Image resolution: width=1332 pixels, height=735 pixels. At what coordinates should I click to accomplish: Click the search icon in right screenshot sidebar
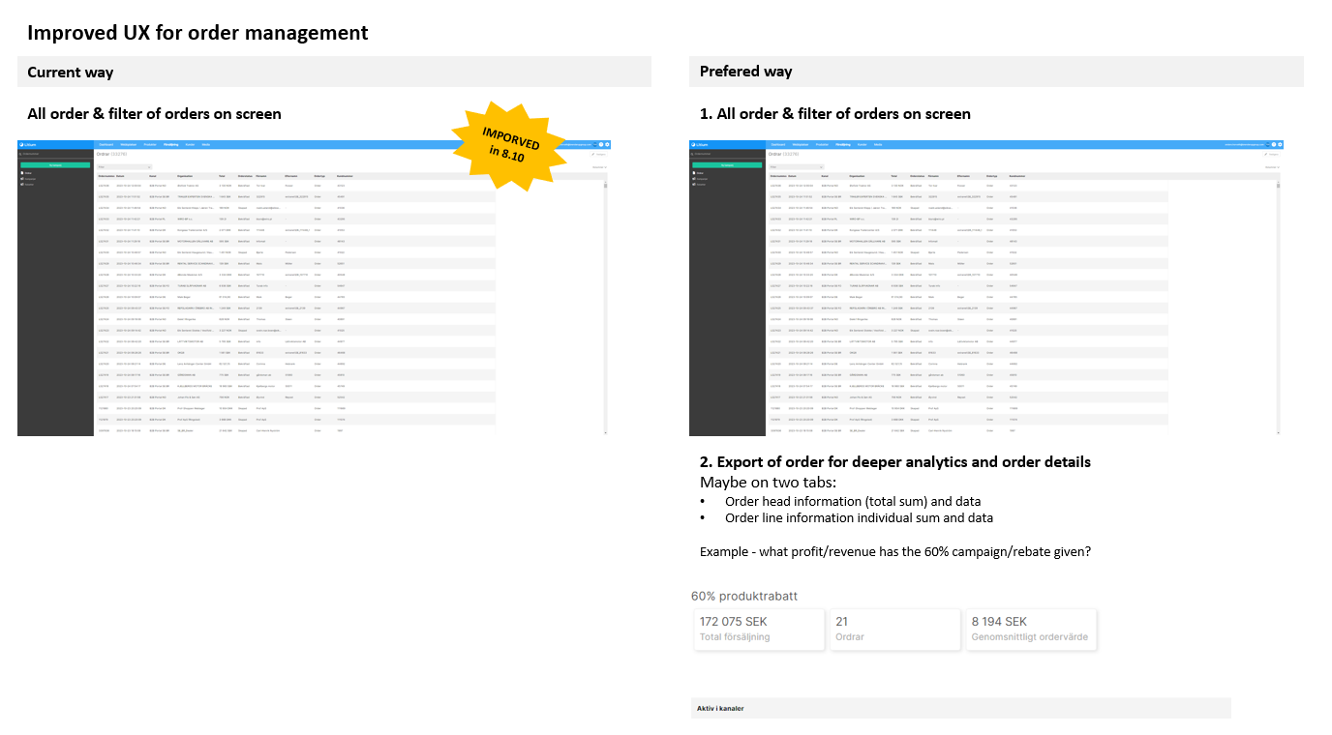(x=693, y=154)
